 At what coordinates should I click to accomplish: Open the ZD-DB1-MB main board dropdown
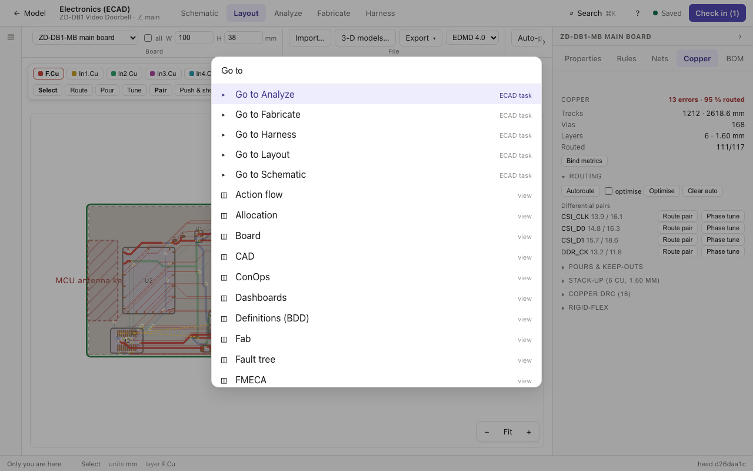coord(85,38)
